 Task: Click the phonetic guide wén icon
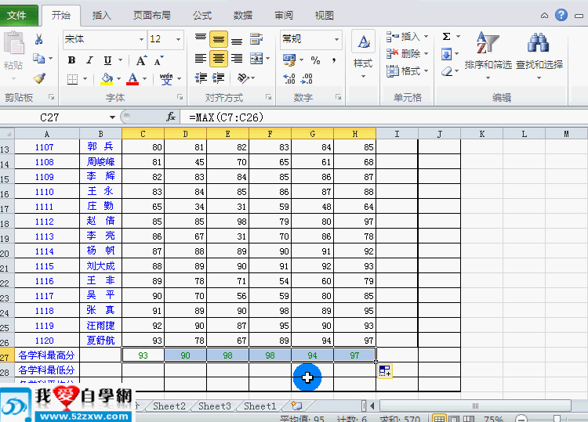coord(166,78)
